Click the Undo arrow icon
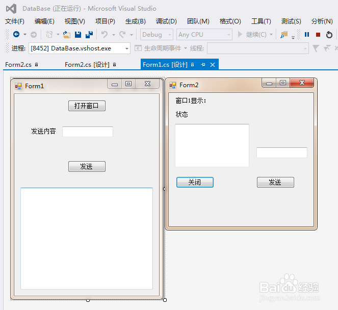The height and width of the screenshot is (310, 338). point(105,35)
